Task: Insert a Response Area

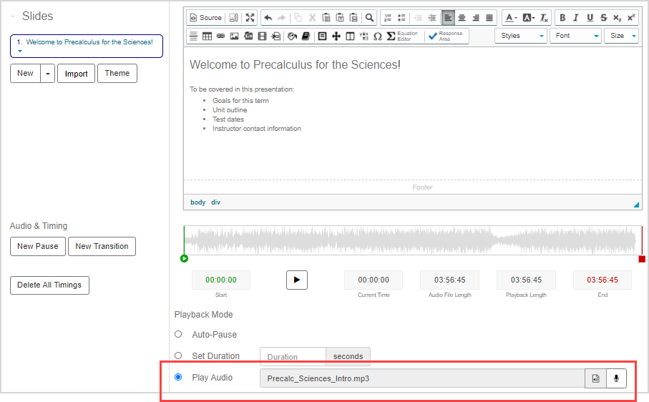Action: (447, 36)
